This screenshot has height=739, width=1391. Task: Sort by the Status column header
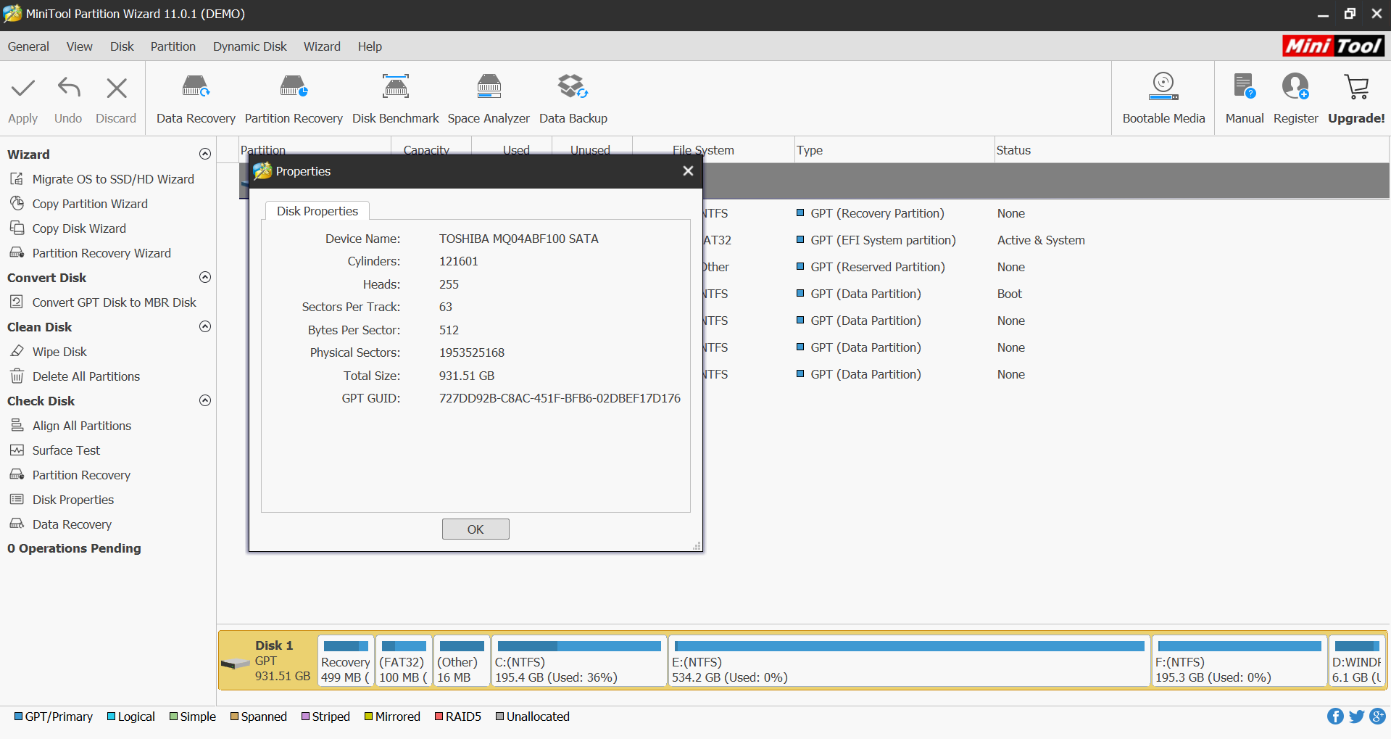(x=1192, y=150)
